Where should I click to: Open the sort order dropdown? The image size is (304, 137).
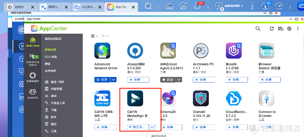tap(105, 36)
